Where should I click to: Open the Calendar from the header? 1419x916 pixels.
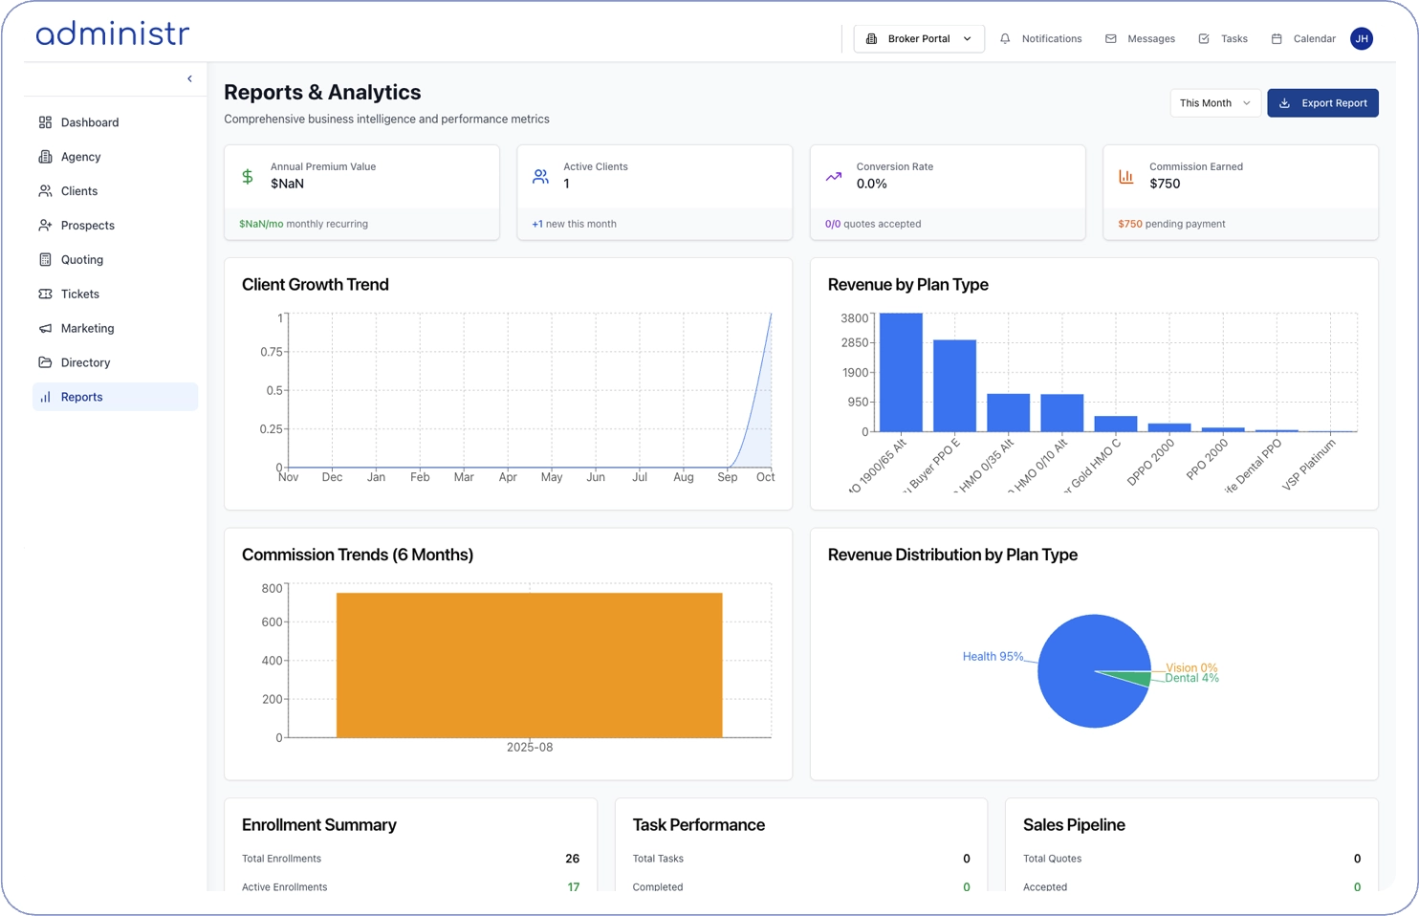pyautogui.click(x=1303, y=39)
